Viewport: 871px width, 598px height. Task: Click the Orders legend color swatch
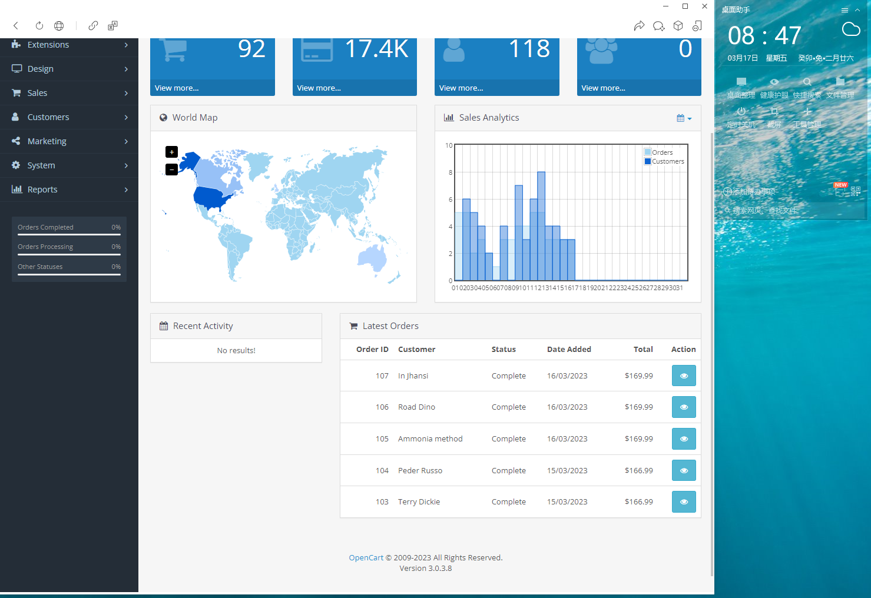click(648, 152)
